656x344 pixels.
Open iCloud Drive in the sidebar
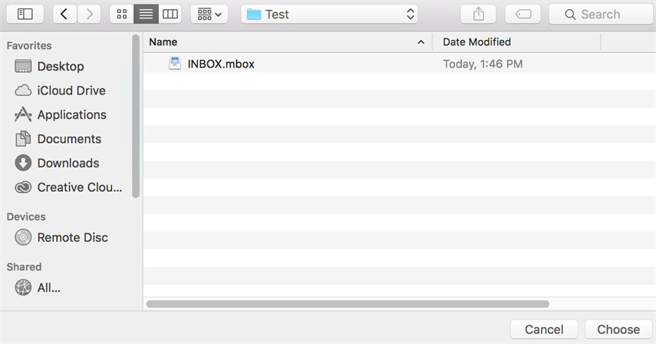tap(60, 91)
